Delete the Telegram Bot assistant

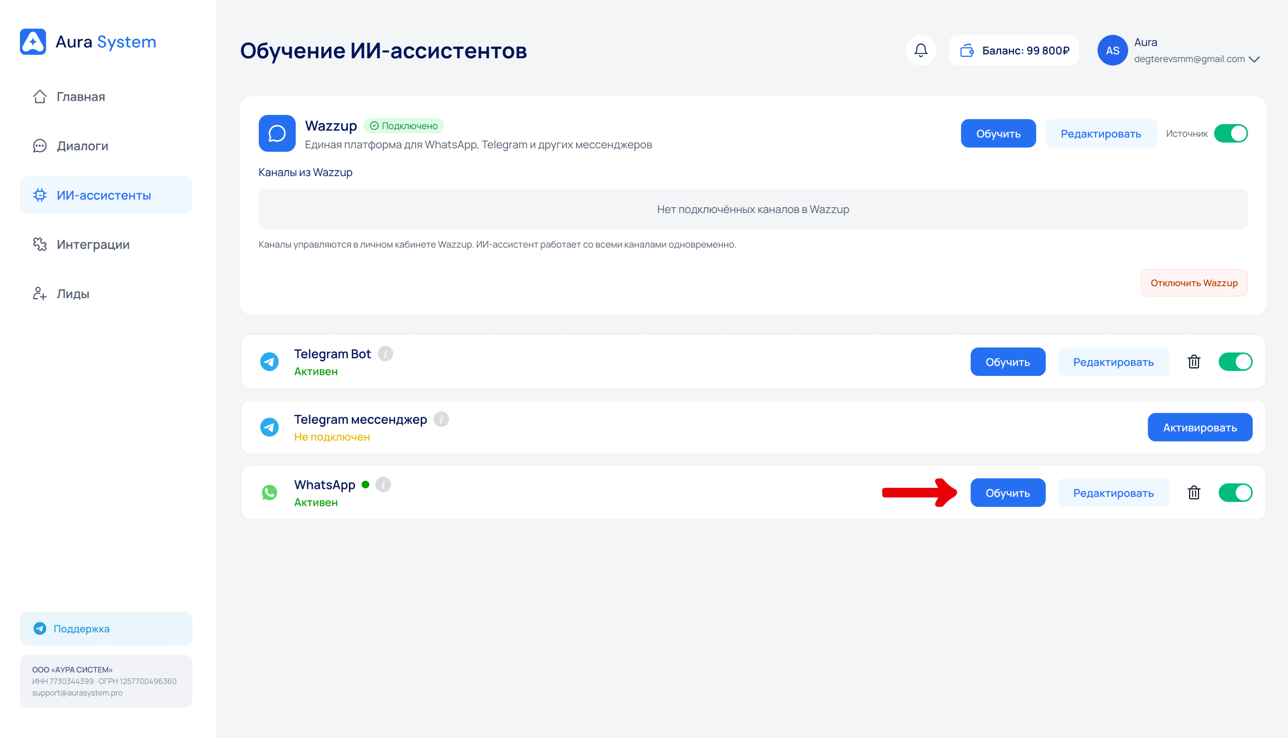(1194, 362)
